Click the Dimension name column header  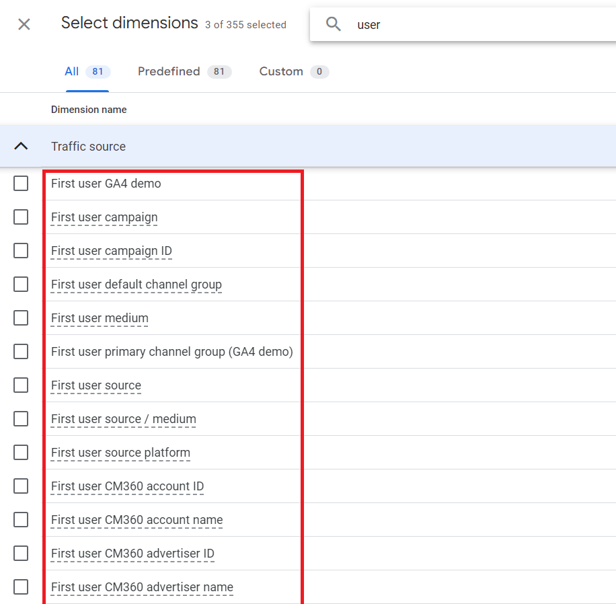[89, 109]
